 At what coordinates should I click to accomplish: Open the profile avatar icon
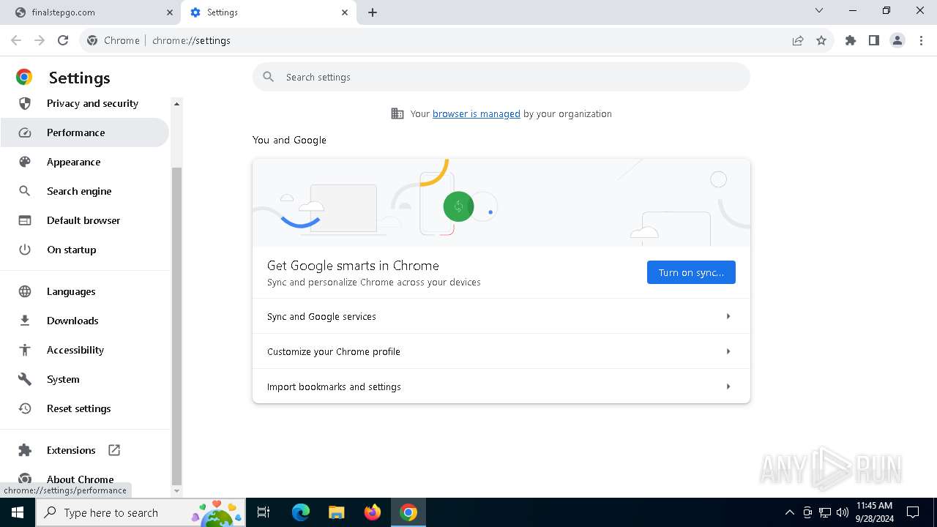[x=897, y=40]
